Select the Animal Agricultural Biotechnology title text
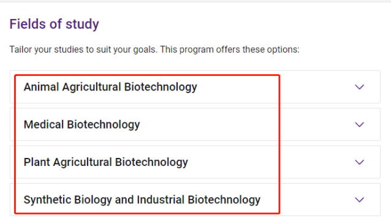 tap(110, 87)
